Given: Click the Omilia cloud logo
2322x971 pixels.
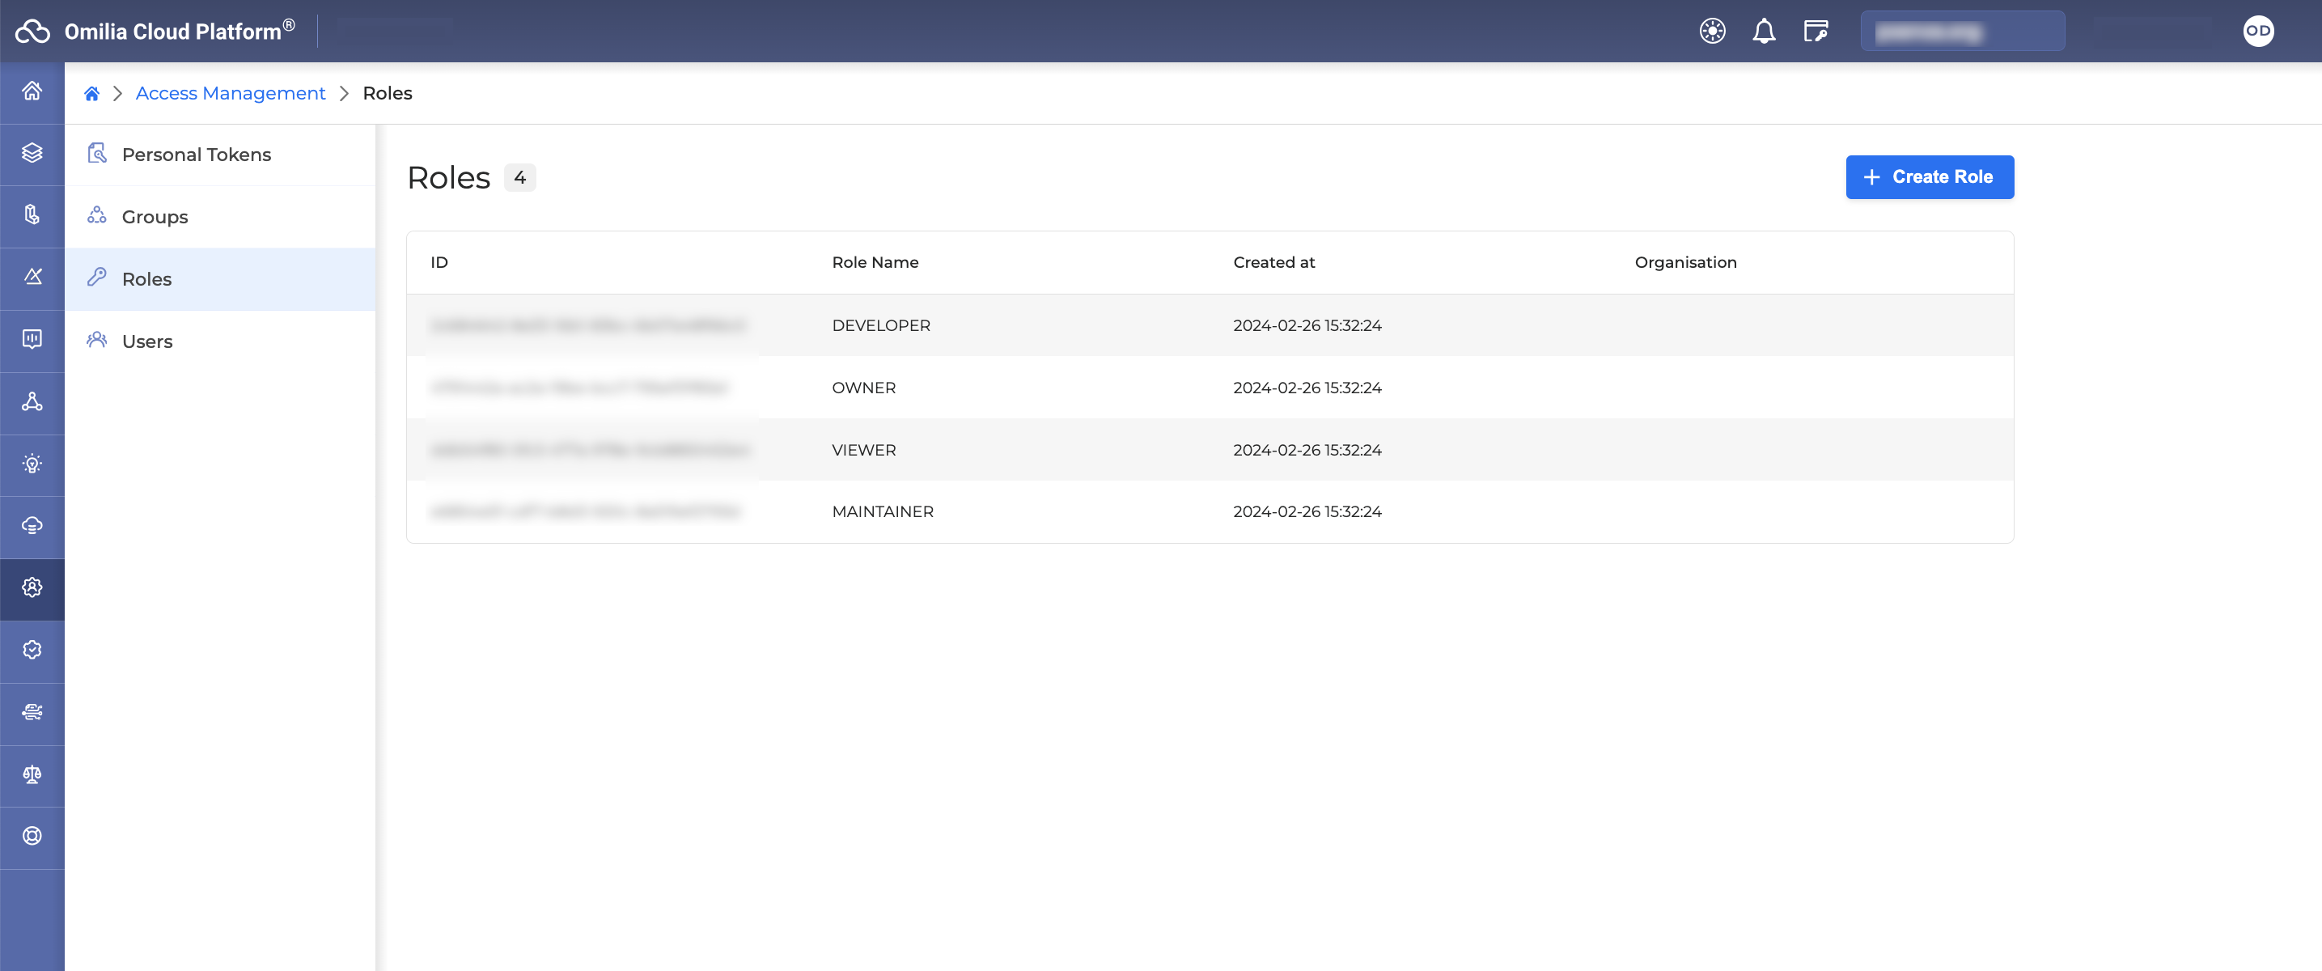Looking at the screenshot, I should coord(32,31).
